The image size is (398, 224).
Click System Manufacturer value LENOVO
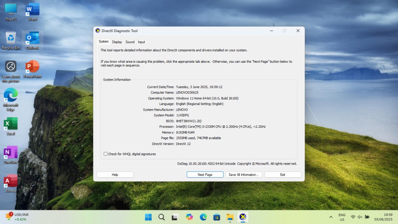[x=182, y=110]
